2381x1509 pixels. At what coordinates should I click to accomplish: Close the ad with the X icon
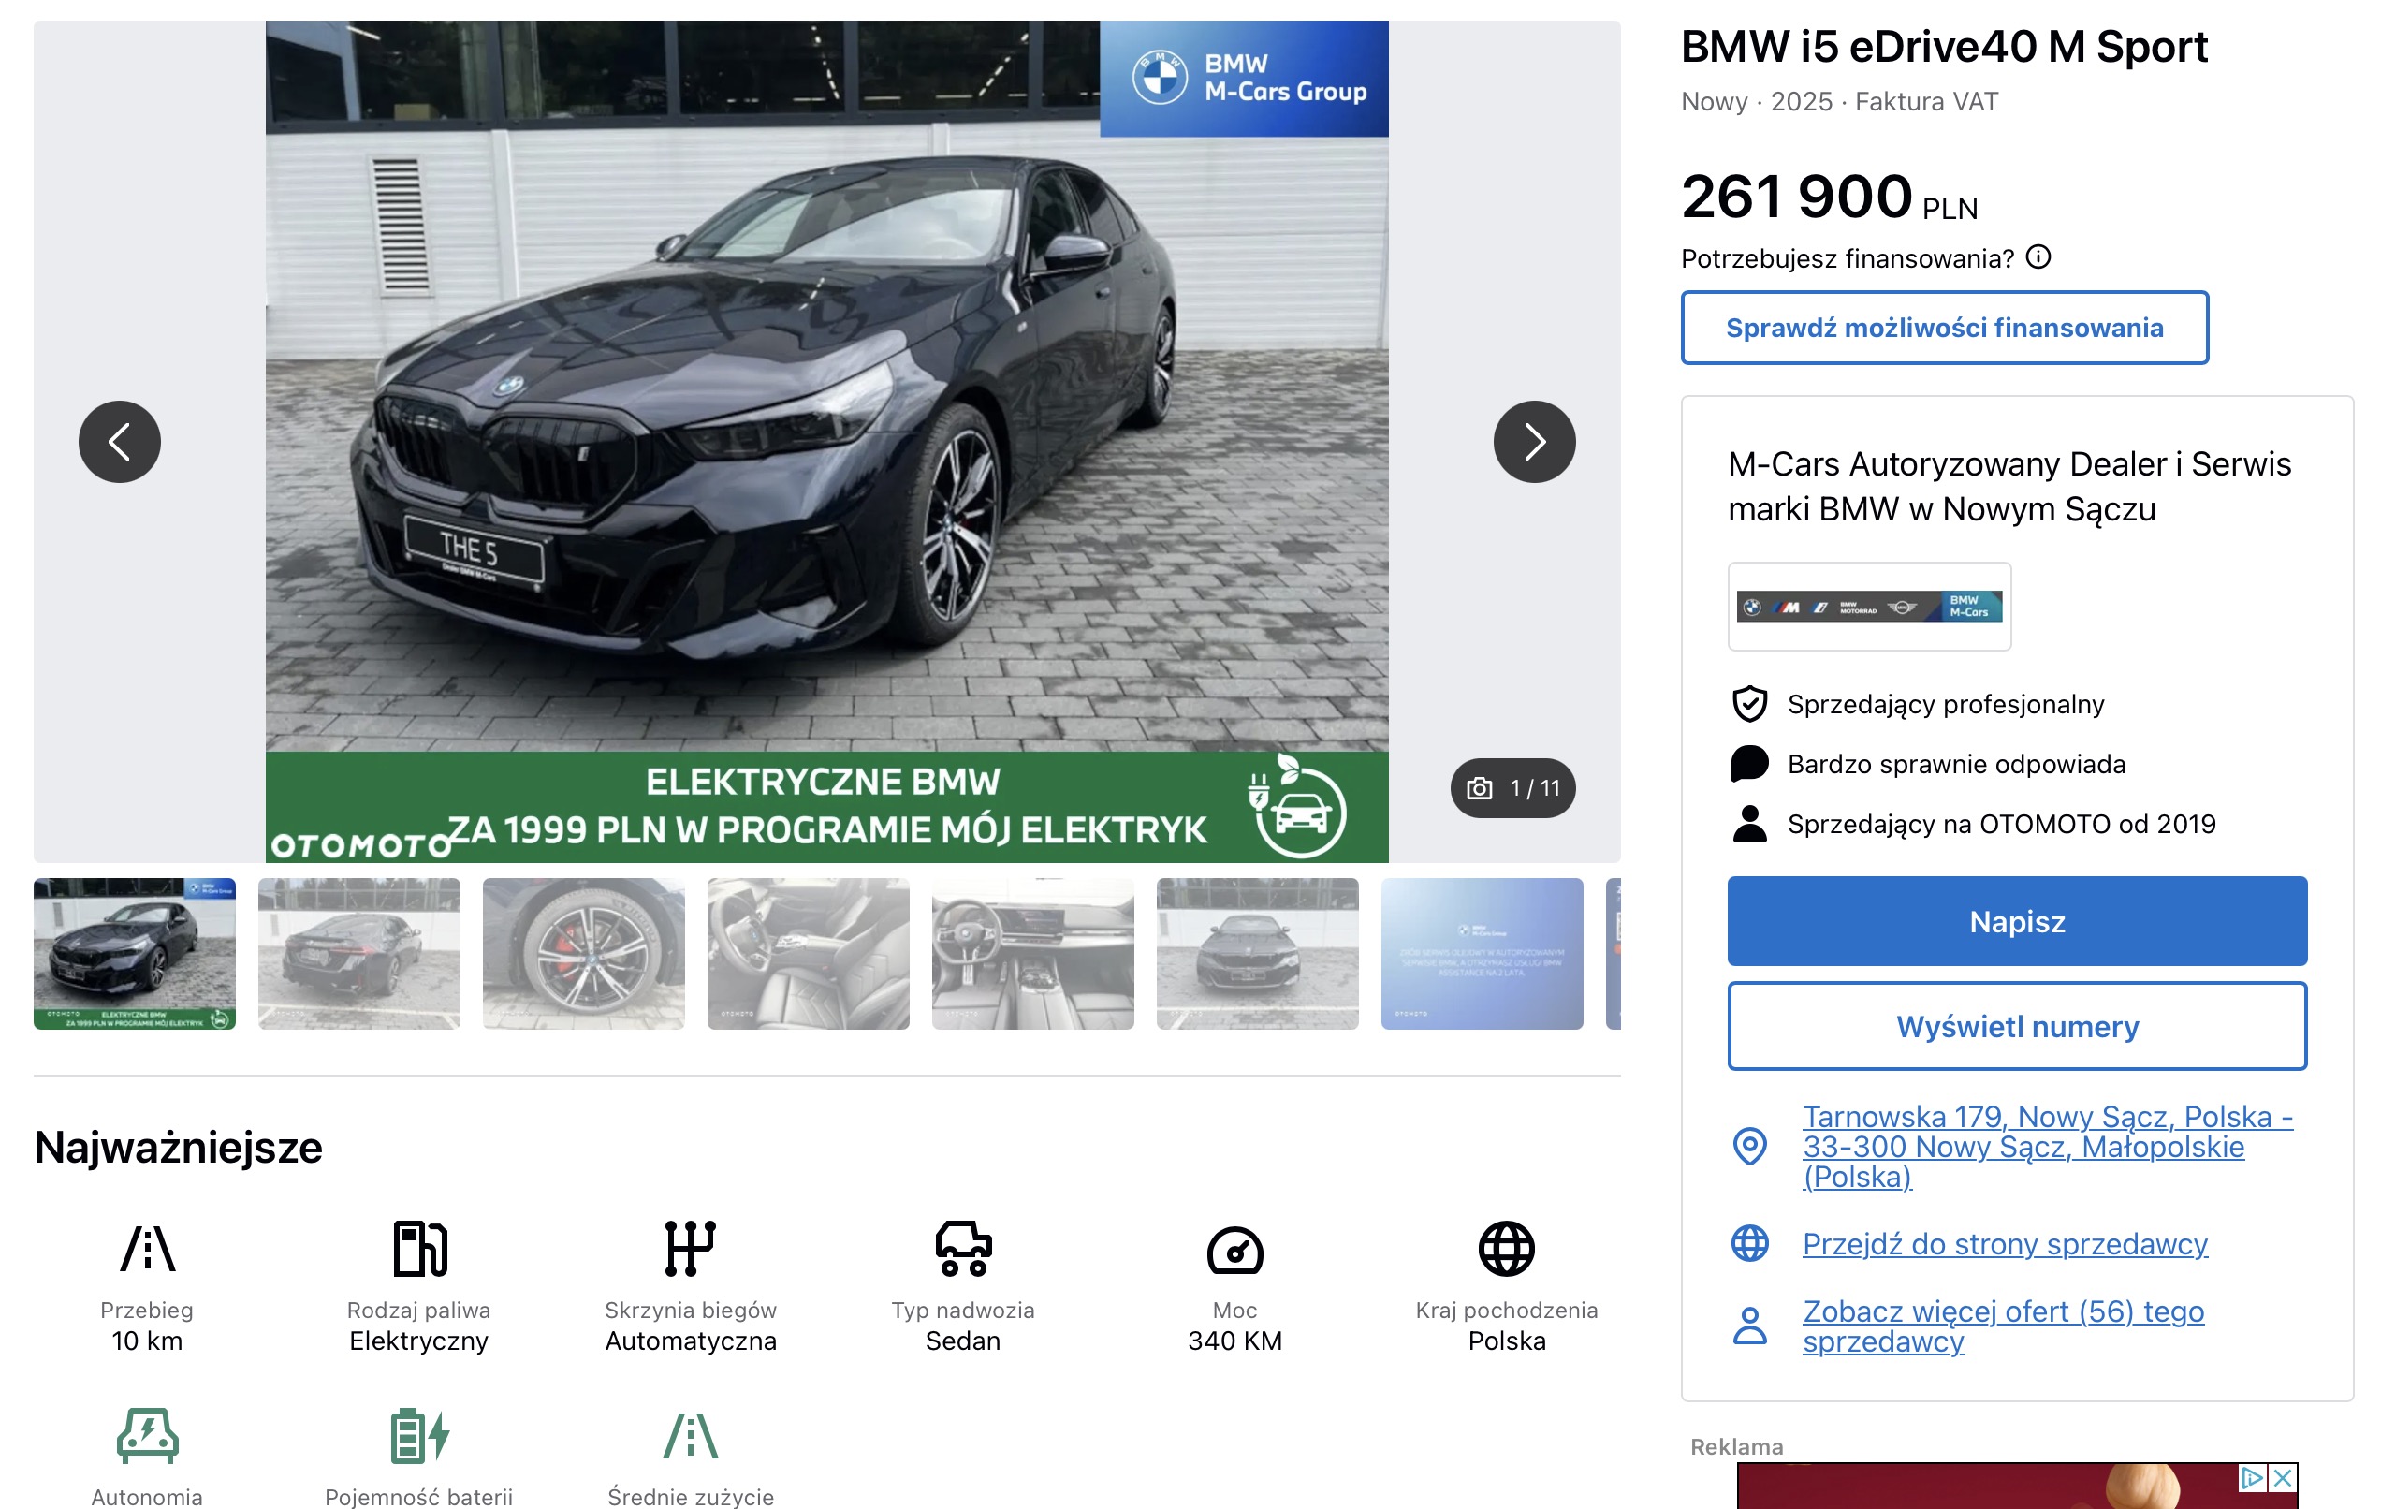click(2283, 1477)
